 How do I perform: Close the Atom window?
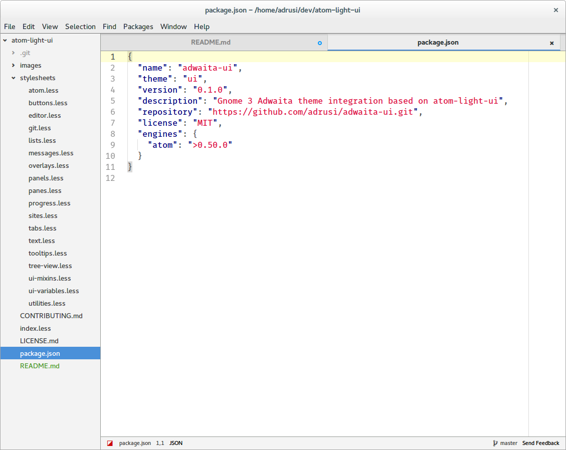(556, 10)
